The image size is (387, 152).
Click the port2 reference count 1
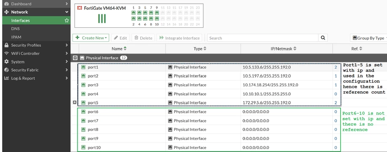pos(336,76)
